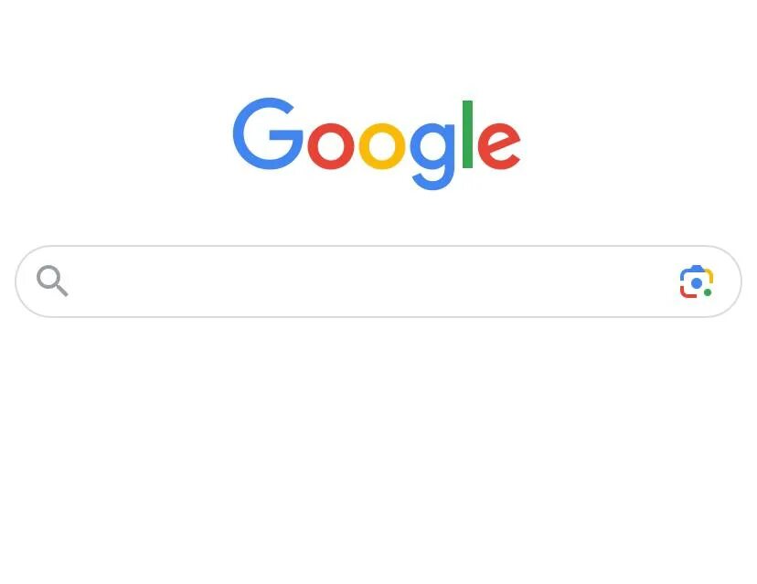This screenshot has height=584, width=757.
Task: Click the first red o in Google logo
Action: (331, 146)
